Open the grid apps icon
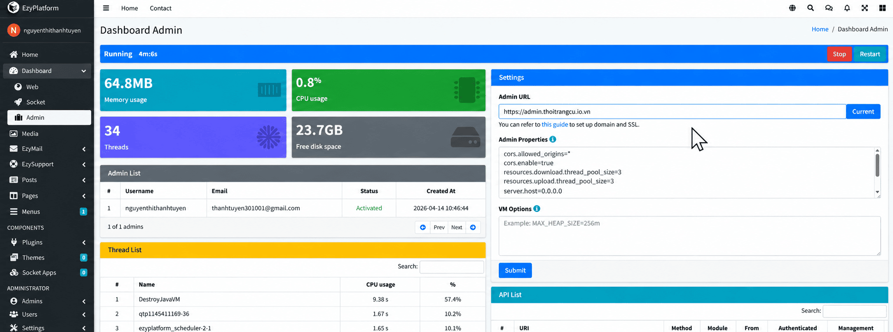The image size is (893, 332). point(883,8)
